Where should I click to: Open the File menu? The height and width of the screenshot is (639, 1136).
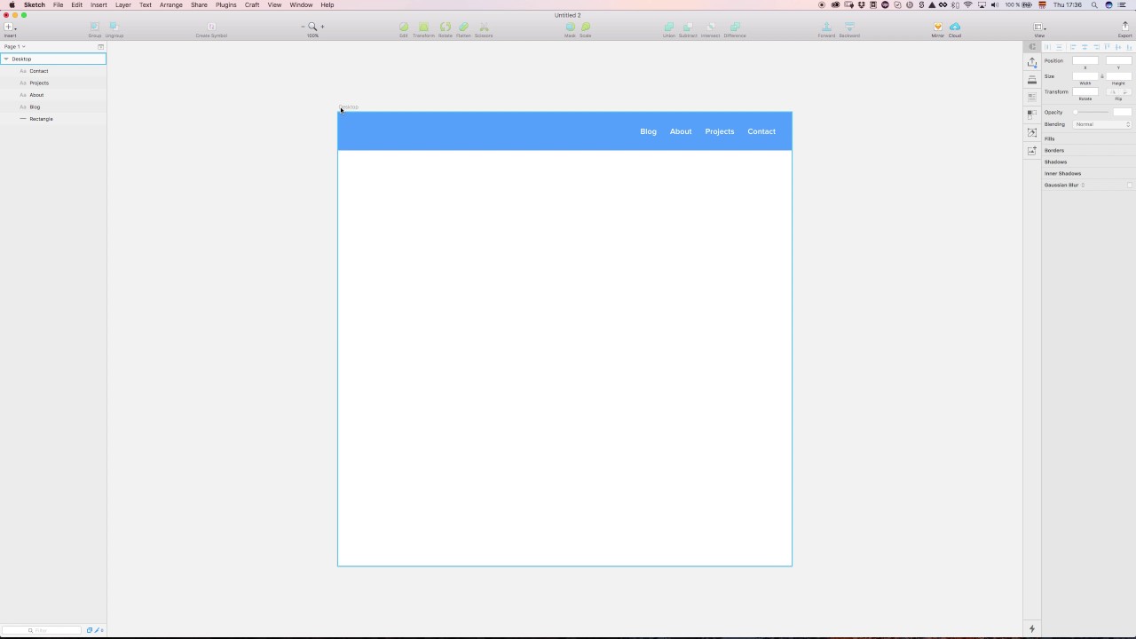click(58, 4)
